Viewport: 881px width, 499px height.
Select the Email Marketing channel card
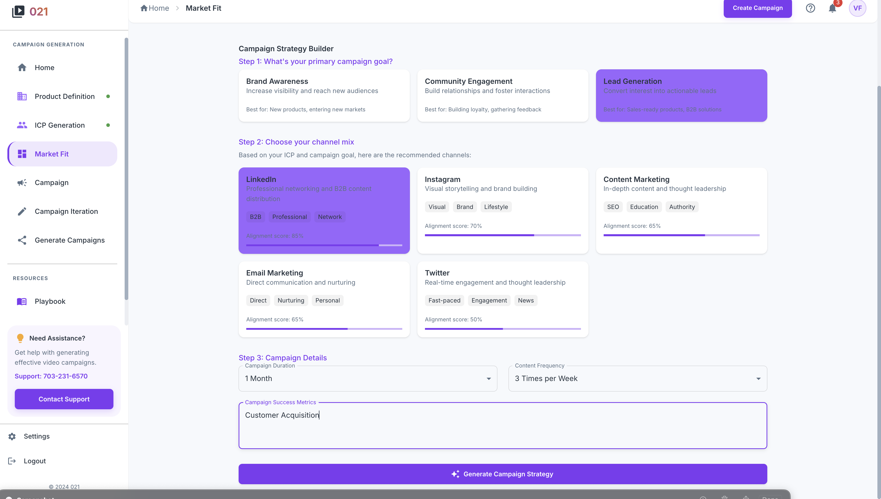pos(324,299)
